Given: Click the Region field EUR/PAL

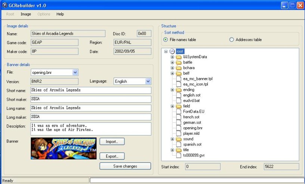Looking at the screenshot, I should tap(132, 42).
